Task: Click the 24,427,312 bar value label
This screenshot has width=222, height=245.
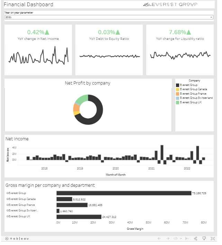Action: (109, 217)
